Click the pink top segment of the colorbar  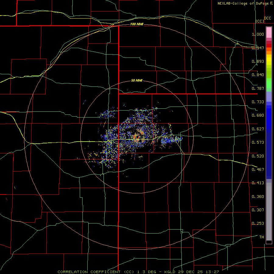(x=269, y=33)
